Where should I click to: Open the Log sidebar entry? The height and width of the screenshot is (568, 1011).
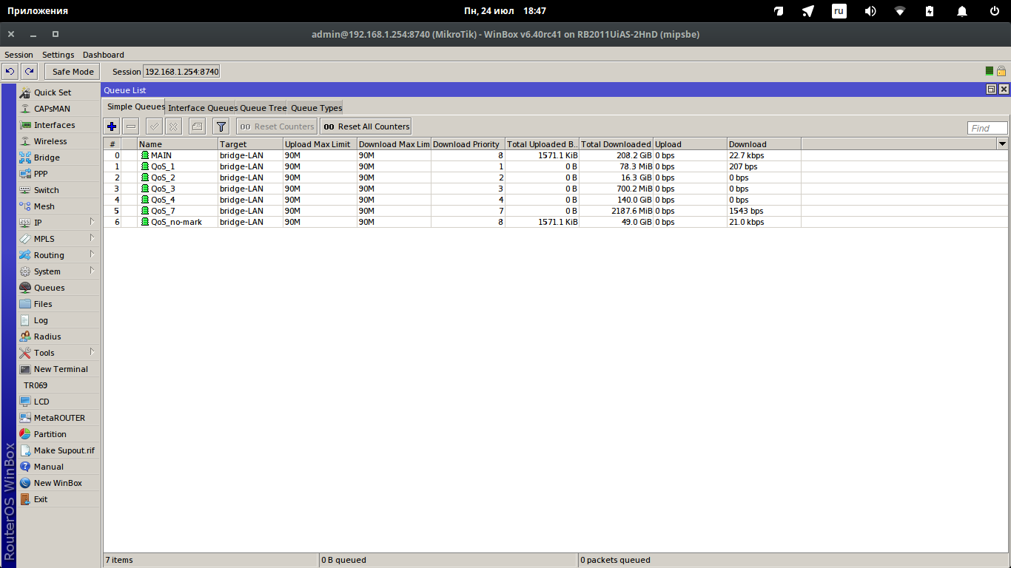(x=58, y=320)
